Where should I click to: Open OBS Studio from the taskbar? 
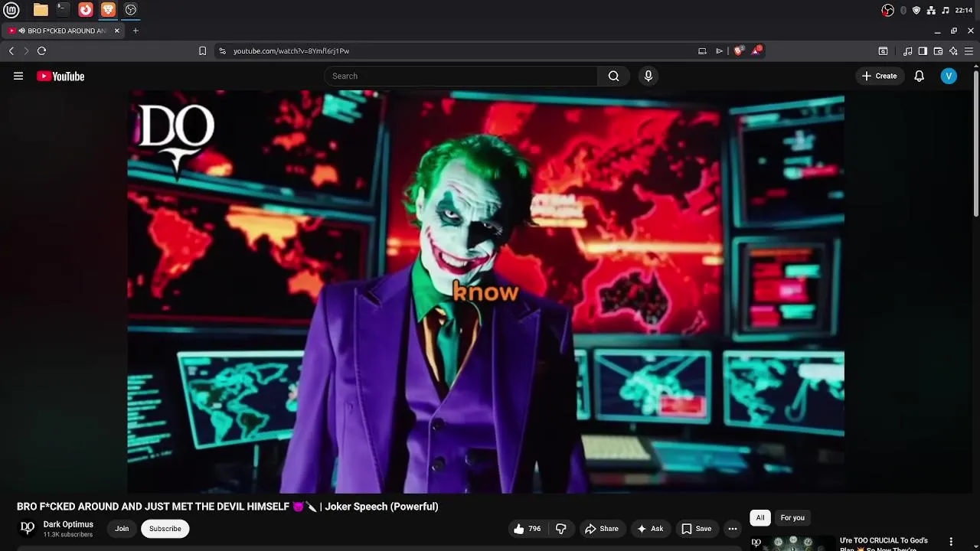131,10
